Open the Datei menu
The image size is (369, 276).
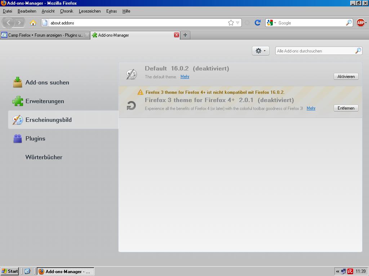(8, 11)
